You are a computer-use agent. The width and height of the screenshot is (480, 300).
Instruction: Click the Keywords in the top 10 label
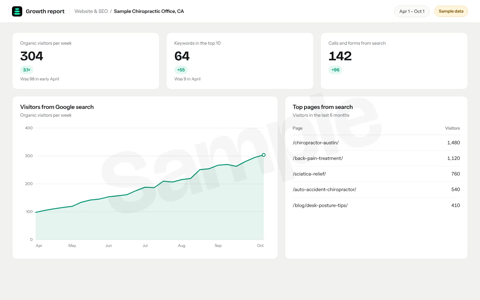point(197,43)
